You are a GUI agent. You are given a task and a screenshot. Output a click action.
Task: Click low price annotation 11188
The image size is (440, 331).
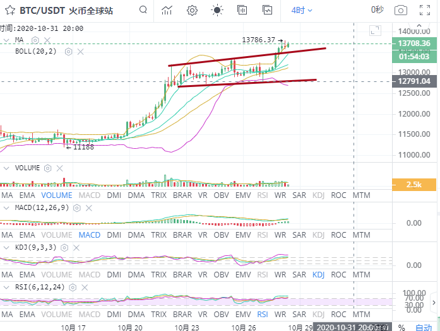coord(83,147)
